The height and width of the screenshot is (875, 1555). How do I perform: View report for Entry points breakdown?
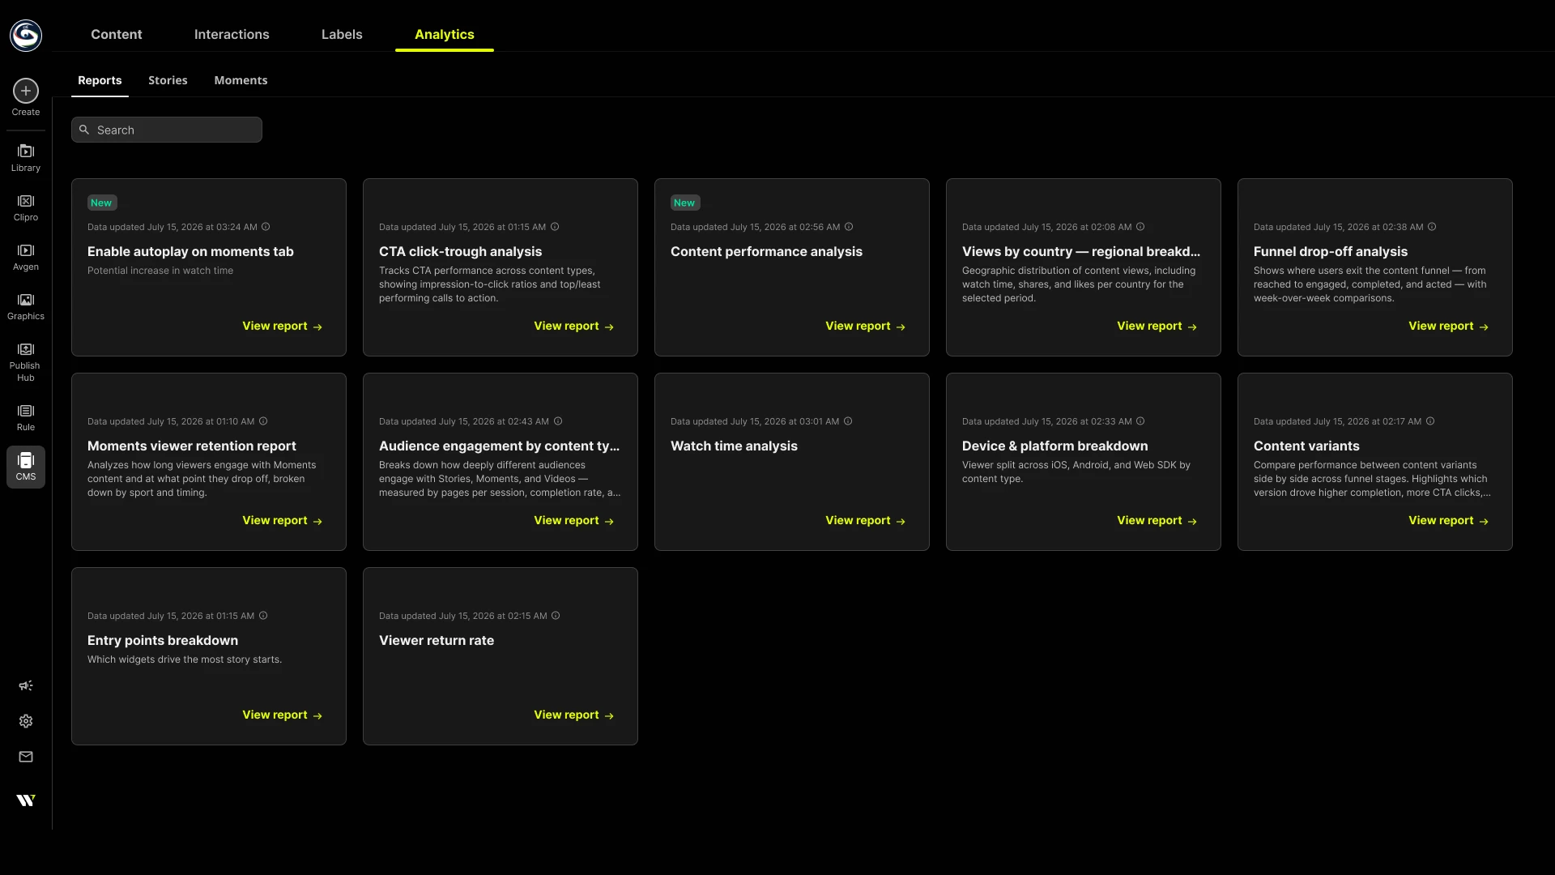tap(282, 715)
